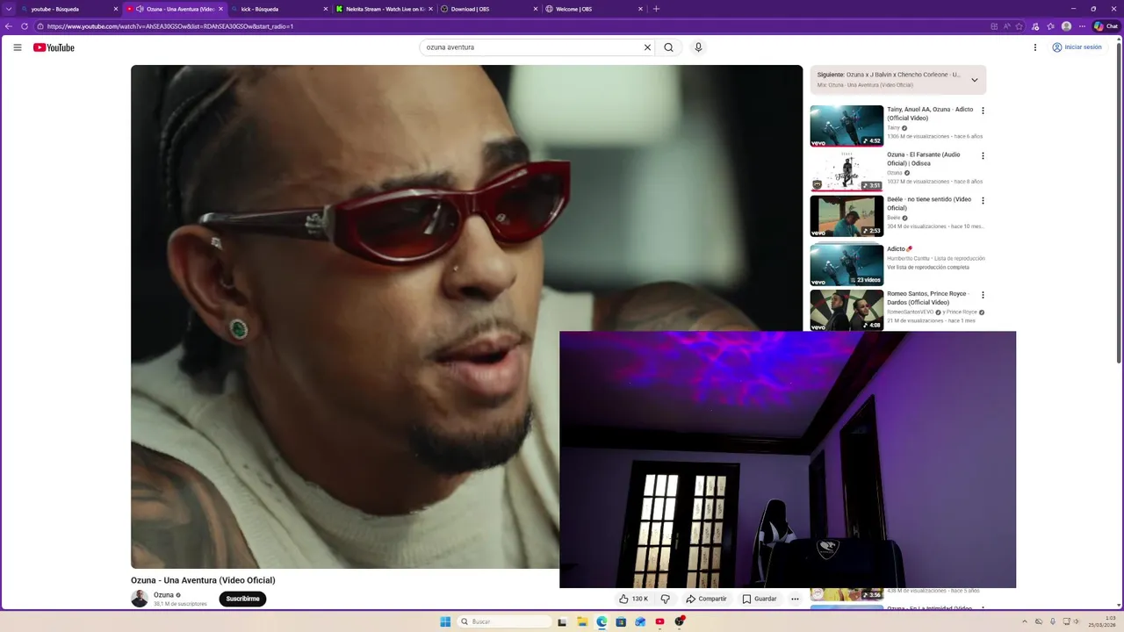Collapse the Siguiente mix playlist panel

974,80
